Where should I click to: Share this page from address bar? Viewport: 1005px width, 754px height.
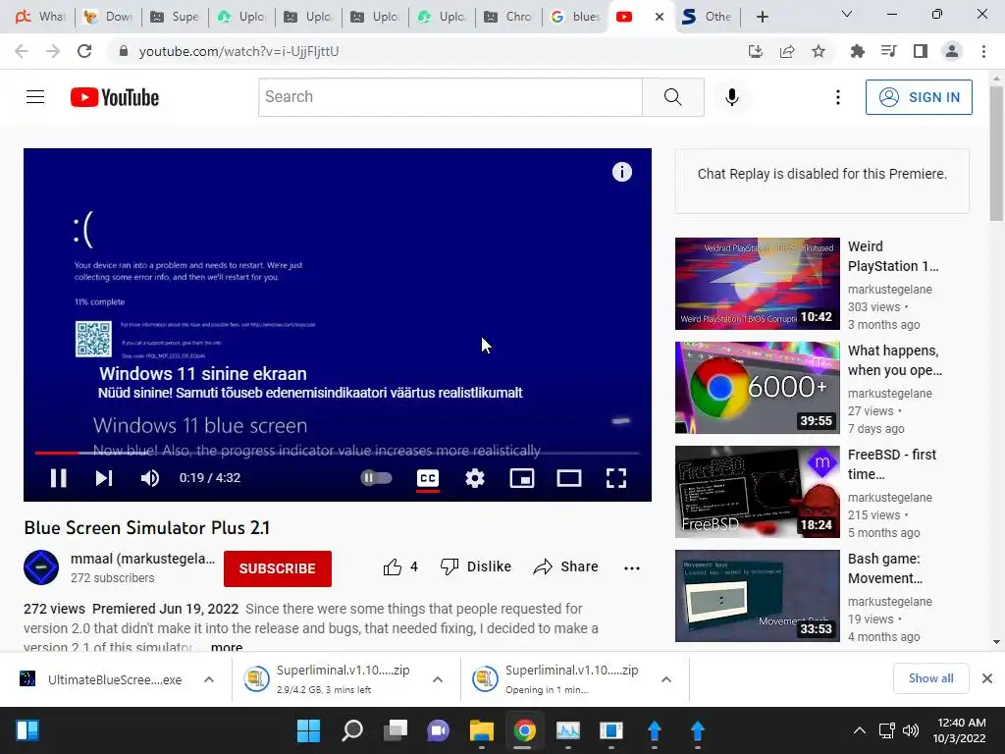coord(787,51)
